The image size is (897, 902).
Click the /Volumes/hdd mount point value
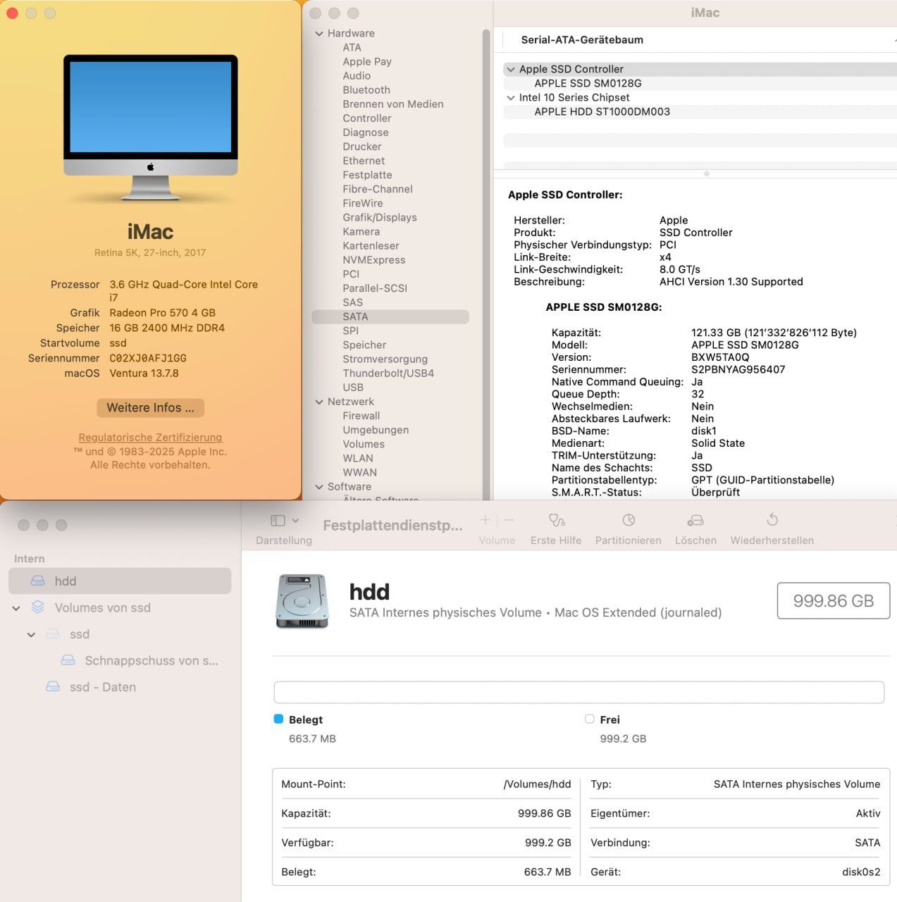537,784
